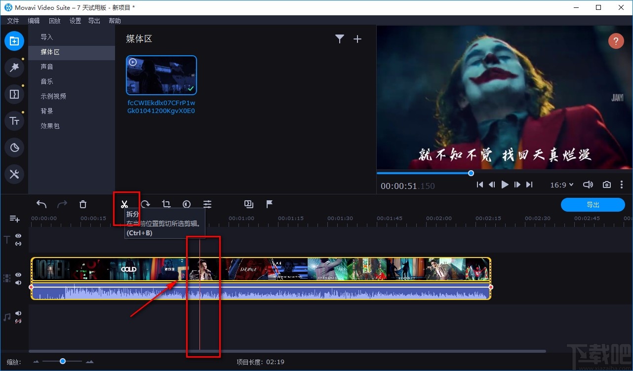This screenshot has width=633, height=371.
Task: Click the grayed Redo arrow in timeline toolbar
Action: 62,204
